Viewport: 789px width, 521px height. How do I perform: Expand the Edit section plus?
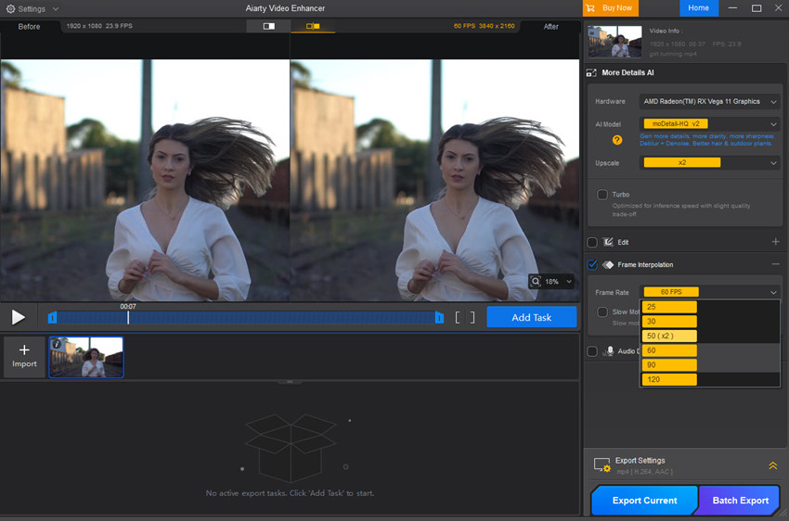[775, 242]
